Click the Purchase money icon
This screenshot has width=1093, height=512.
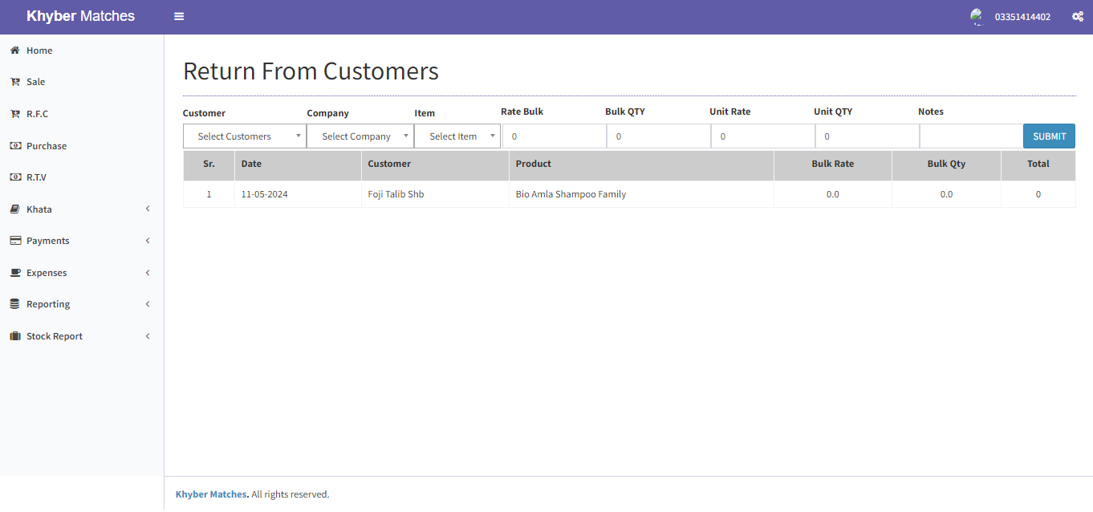point(14,146)
